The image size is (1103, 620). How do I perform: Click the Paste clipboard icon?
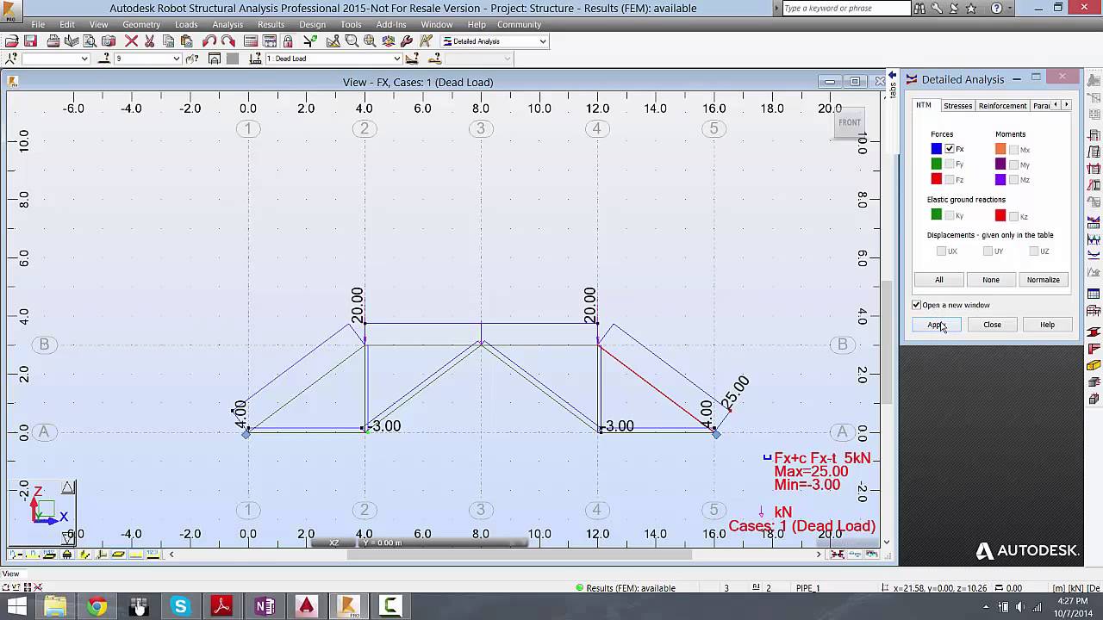point(187,41)
